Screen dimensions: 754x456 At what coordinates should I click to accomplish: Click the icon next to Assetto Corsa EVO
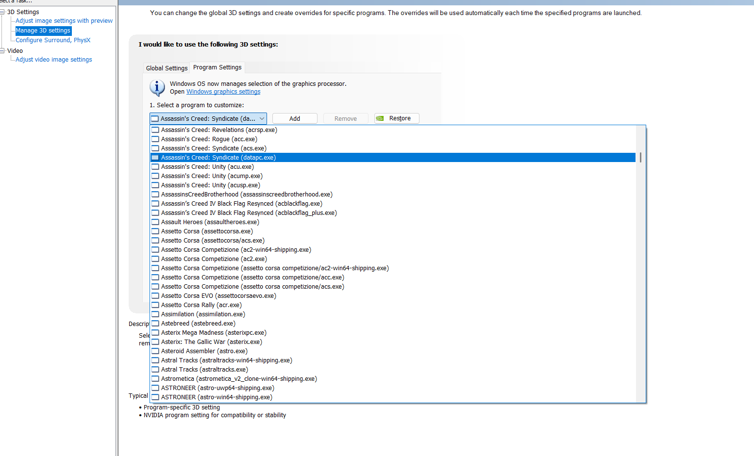click(155, 296)
